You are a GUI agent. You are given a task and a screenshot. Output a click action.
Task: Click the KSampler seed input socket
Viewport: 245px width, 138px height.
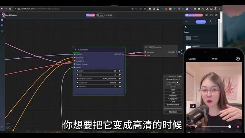75,67
